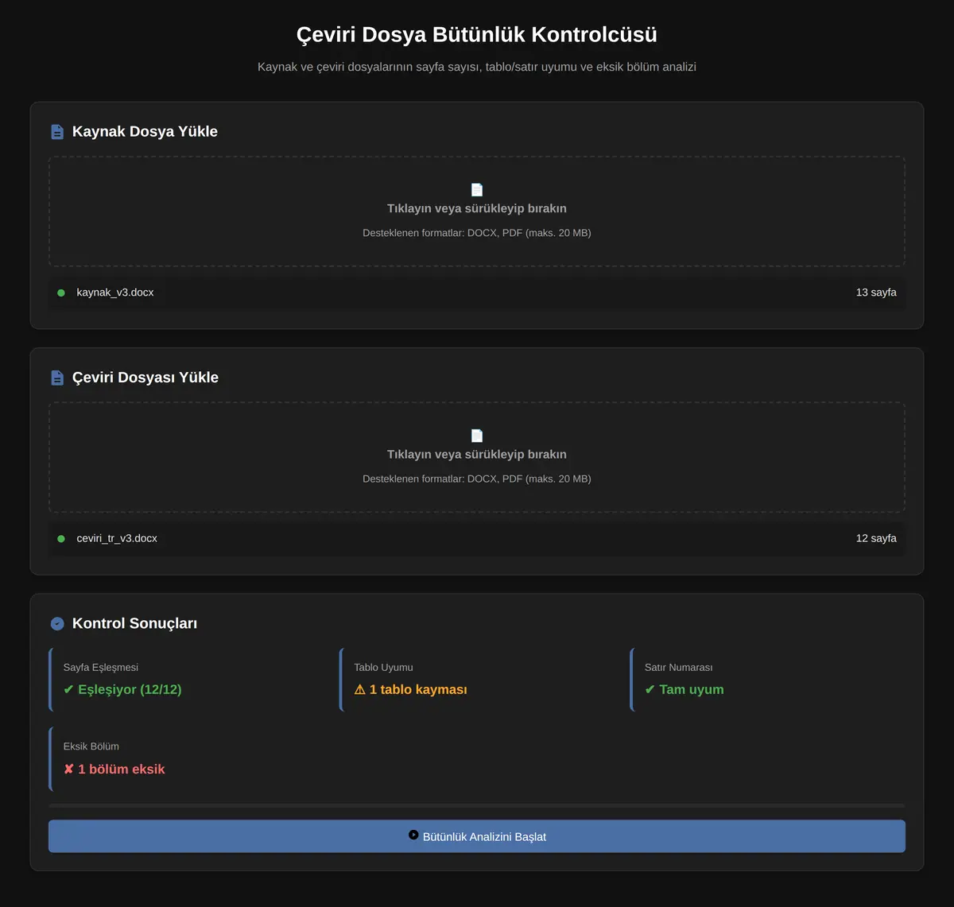Image resolution: width=954 pixels, height=907 pixels.
Task: Click the Eksik Bölüm label
Action: coord(91,746)
